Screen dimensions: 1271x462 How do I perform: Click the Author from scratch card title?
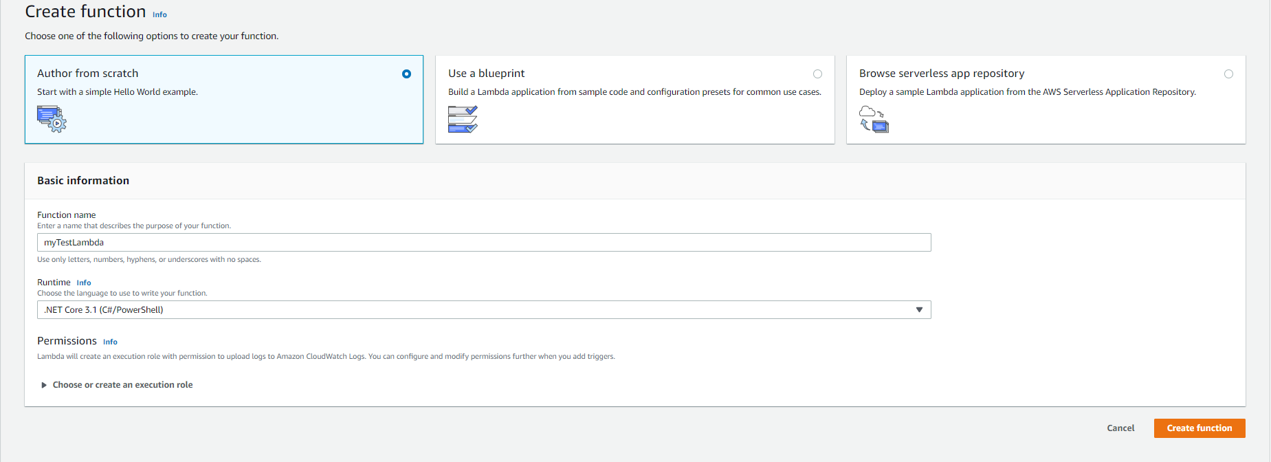click(x=87, y=74)
